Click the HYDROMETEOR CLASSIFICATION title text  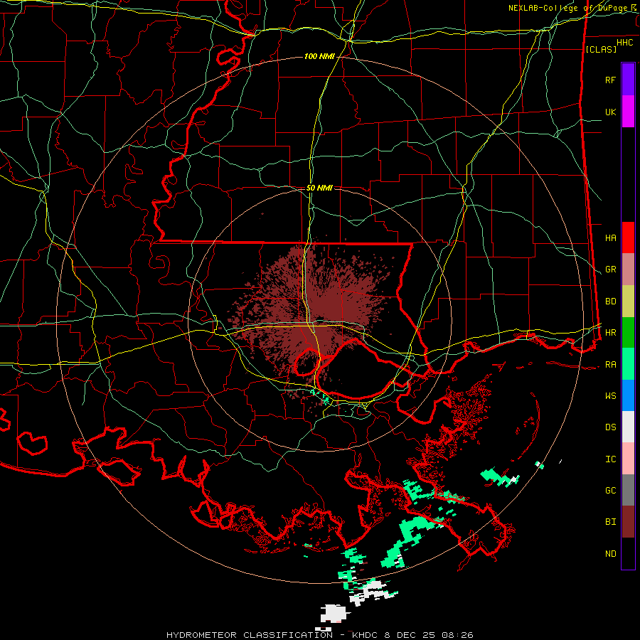250,635
